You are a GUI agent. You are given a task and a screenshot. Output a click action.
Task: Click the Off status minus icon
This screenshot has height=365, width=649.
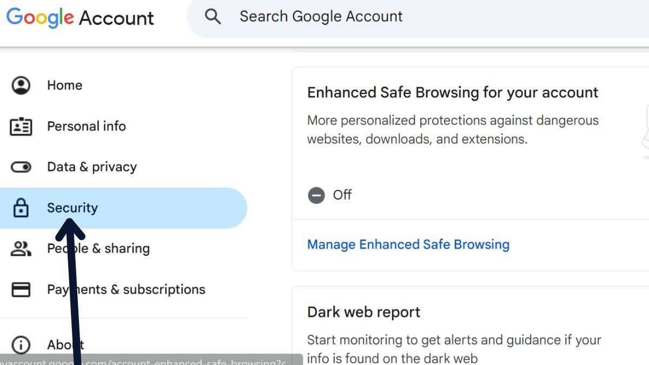pos(316,195)
